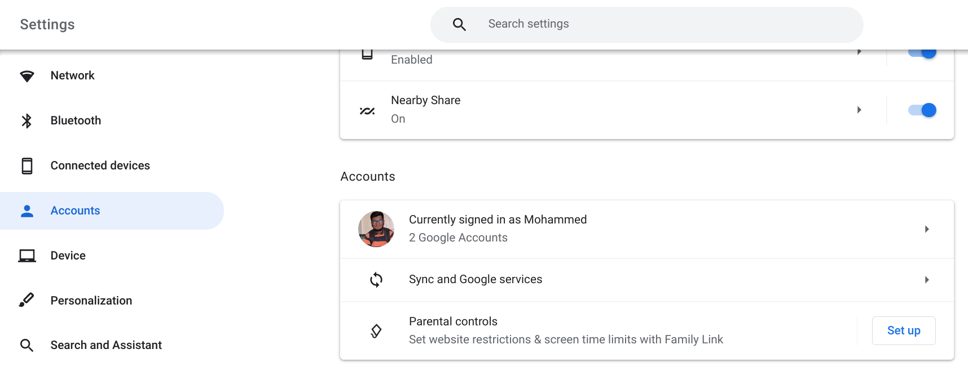Select Device from the settings menu

click(x=68, y=255)
